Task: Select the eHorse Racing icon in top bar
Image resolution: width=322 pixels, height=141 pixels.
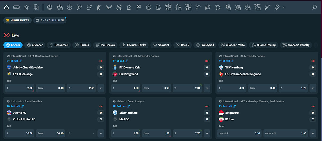Action: pyautogui.click(x=178, y=7)
